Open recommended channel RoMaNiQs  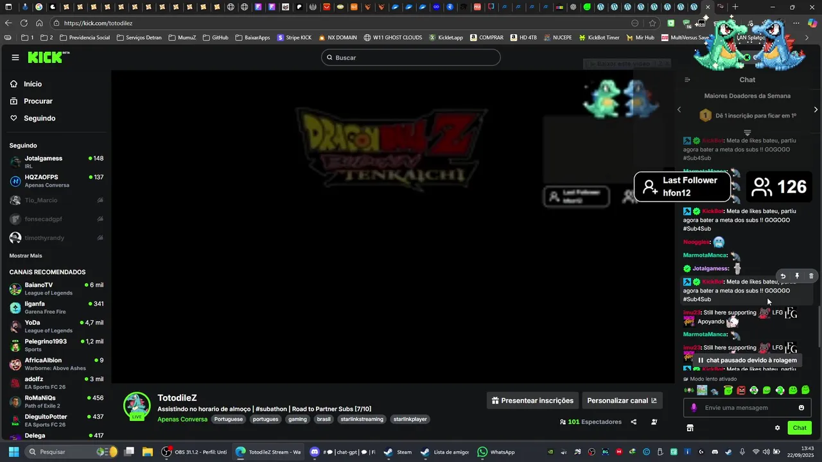(57, 402)
